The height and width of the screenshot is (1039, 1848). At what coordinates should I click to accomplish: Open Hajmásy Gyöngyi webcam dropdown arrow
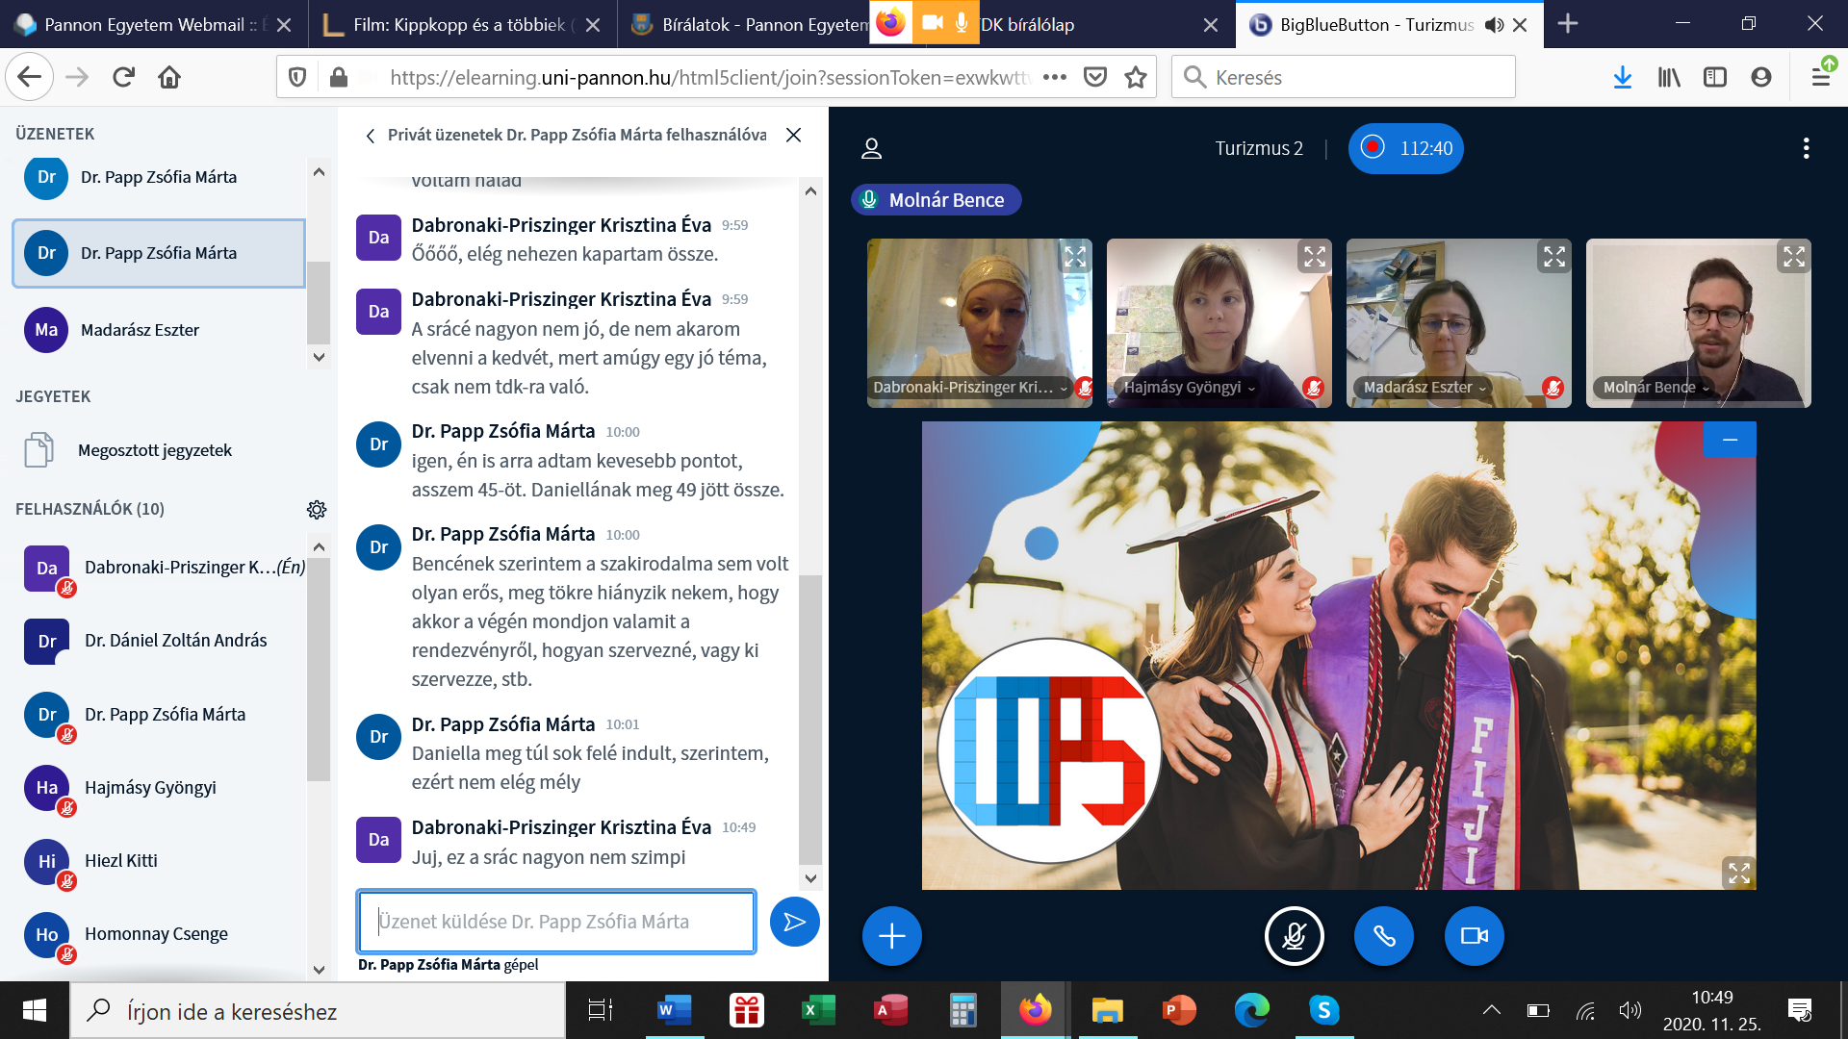1251,388
